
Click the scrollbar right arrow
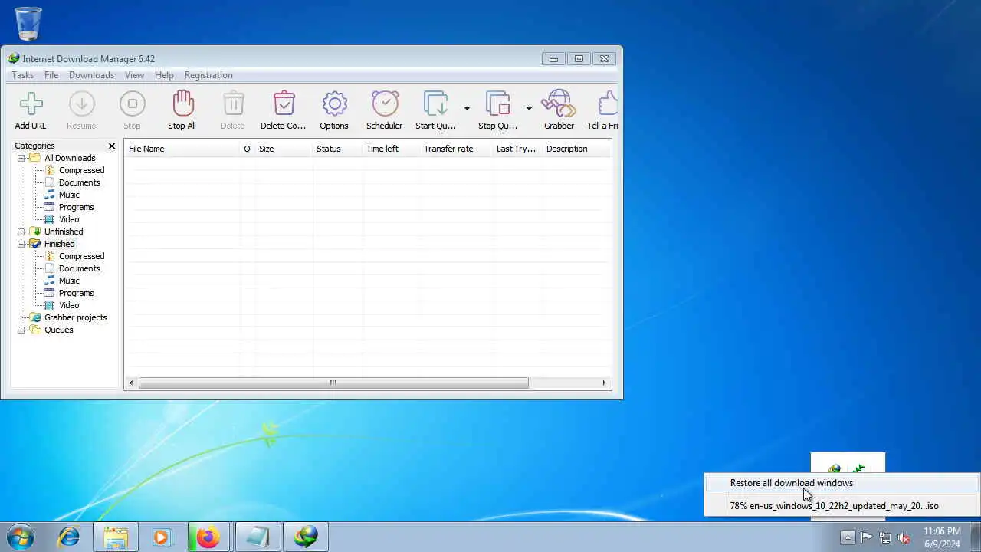[x=604, y=383]
